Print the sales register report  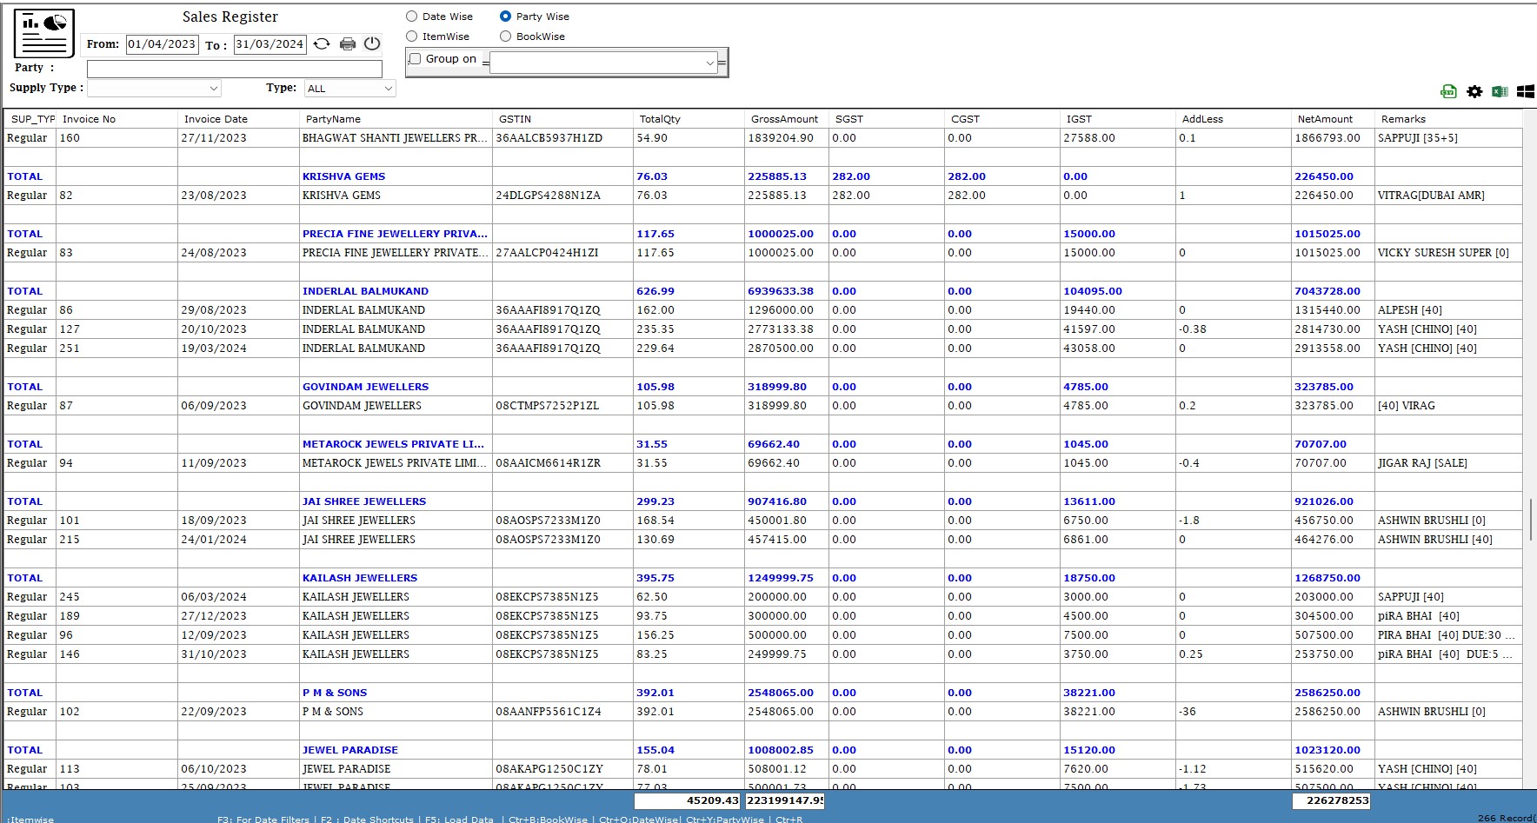(348, 44)
